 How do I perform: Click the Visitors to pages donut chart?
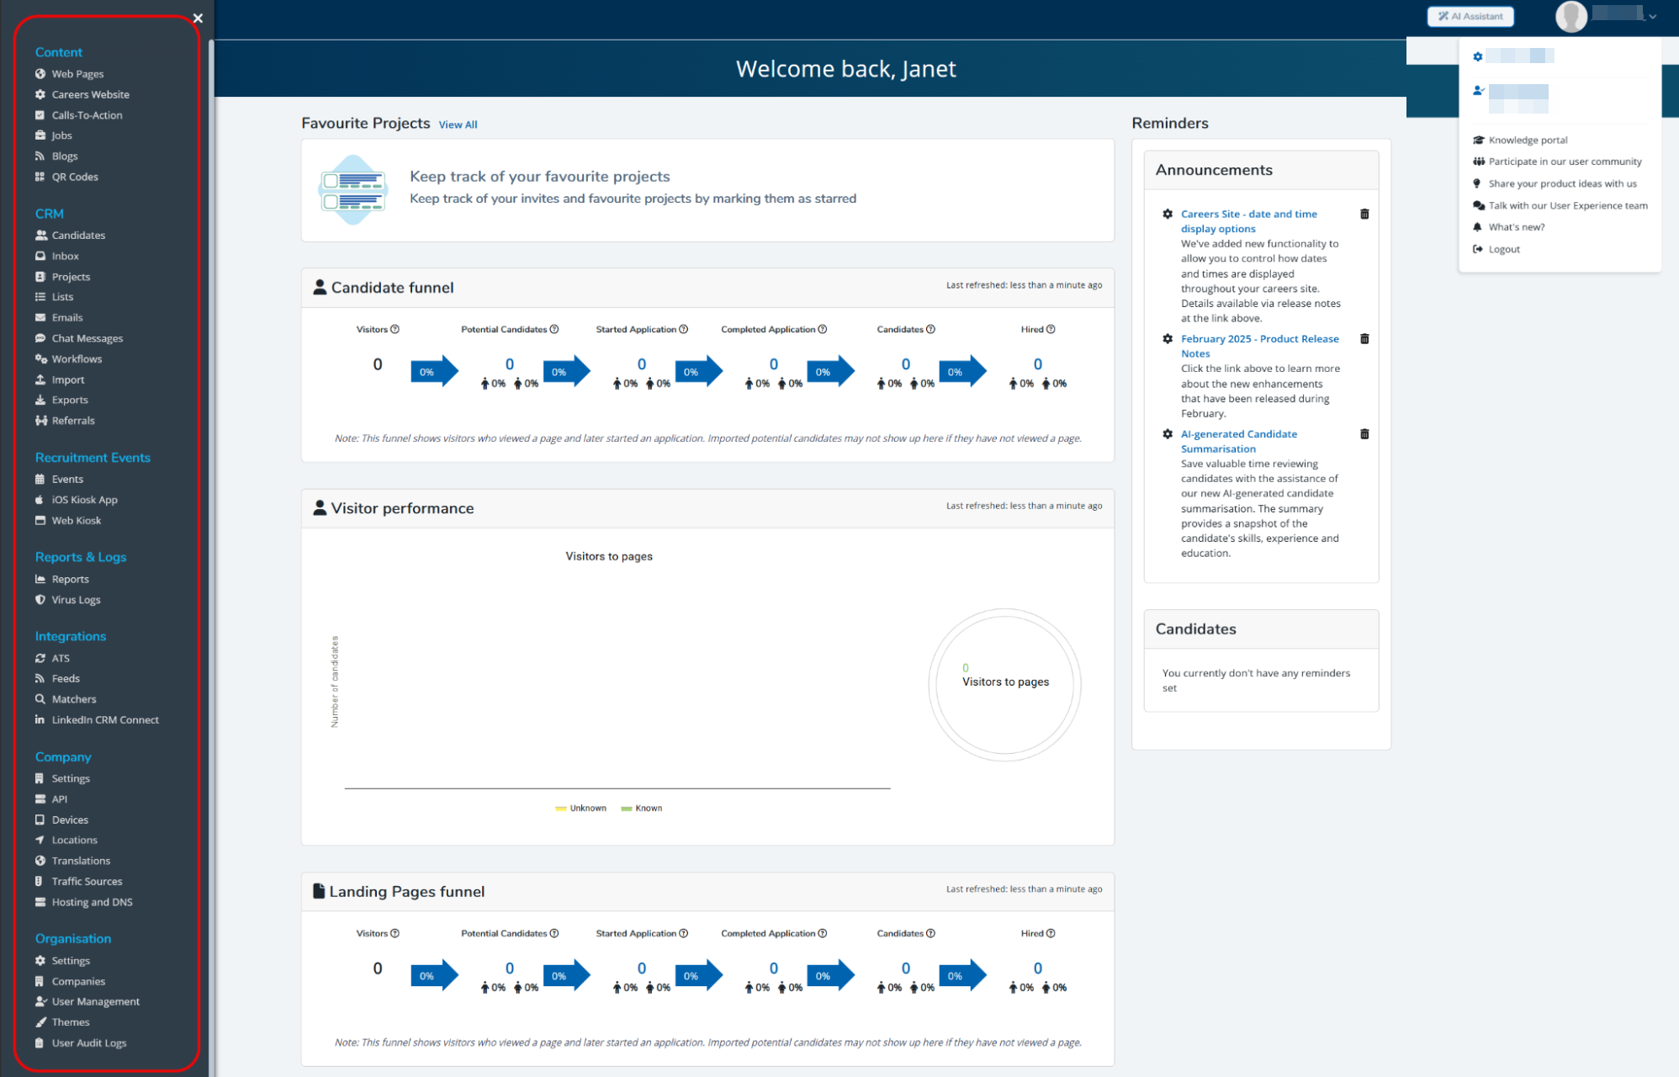tap(1004, 684)
